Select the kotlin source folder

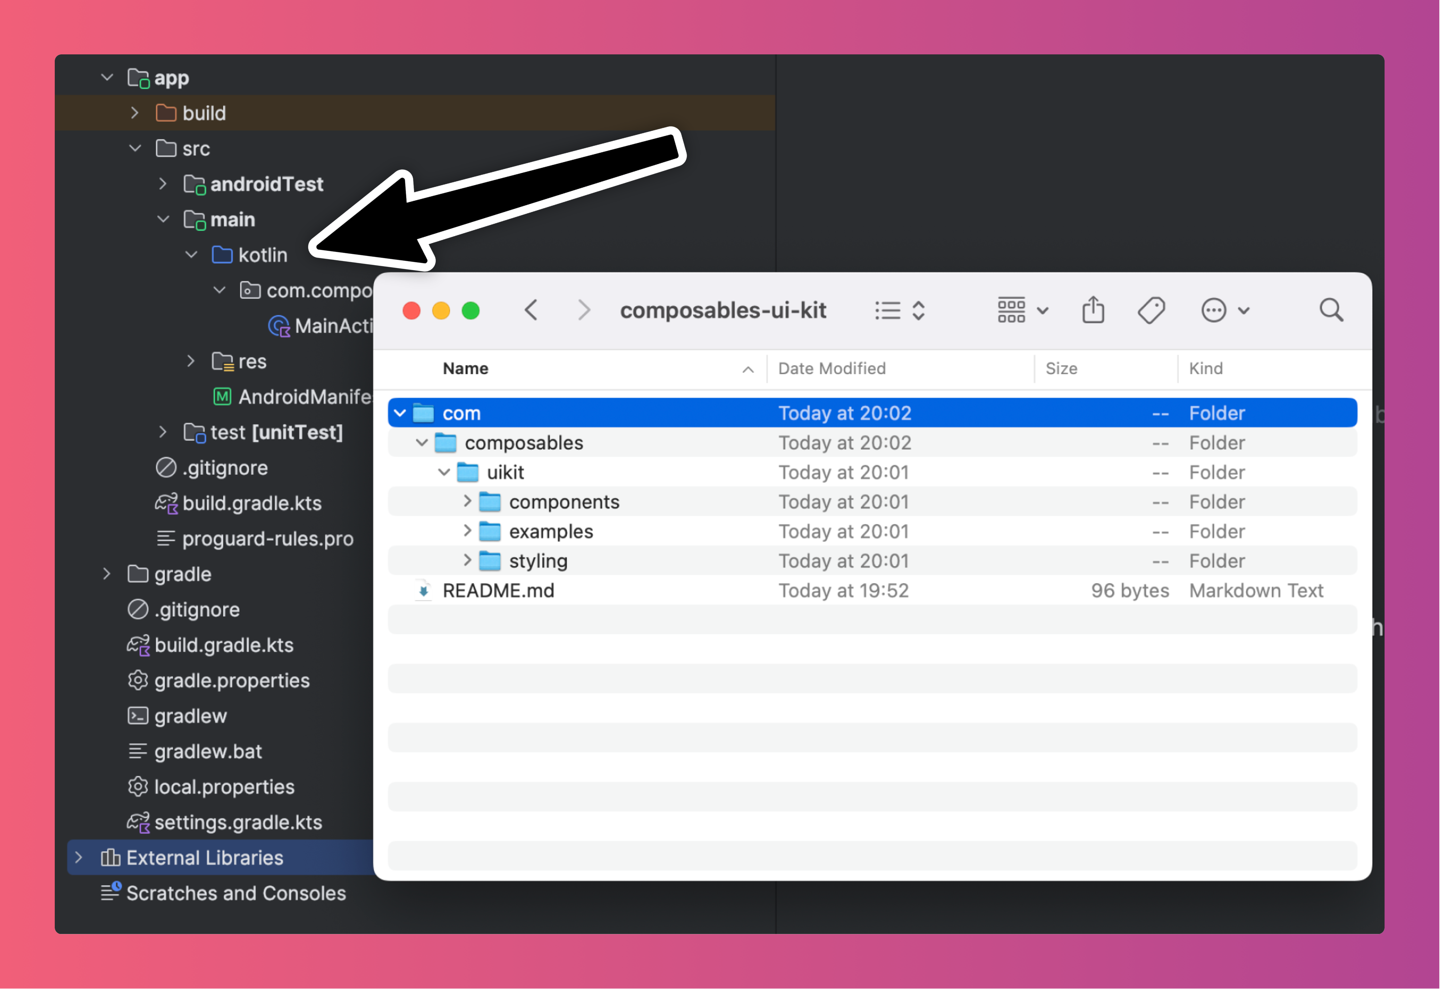click(262, 255)
